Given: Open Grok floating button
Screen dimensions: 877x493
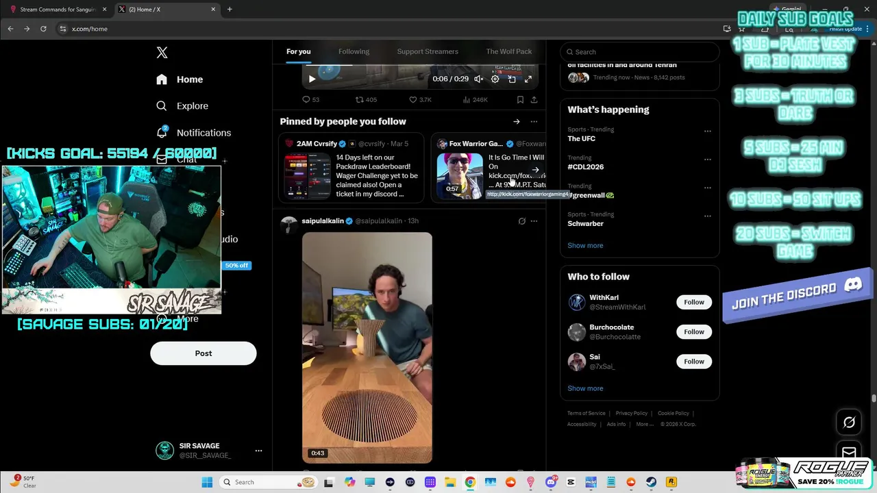Looking at the screenshot, I should [x=849, y=422].
